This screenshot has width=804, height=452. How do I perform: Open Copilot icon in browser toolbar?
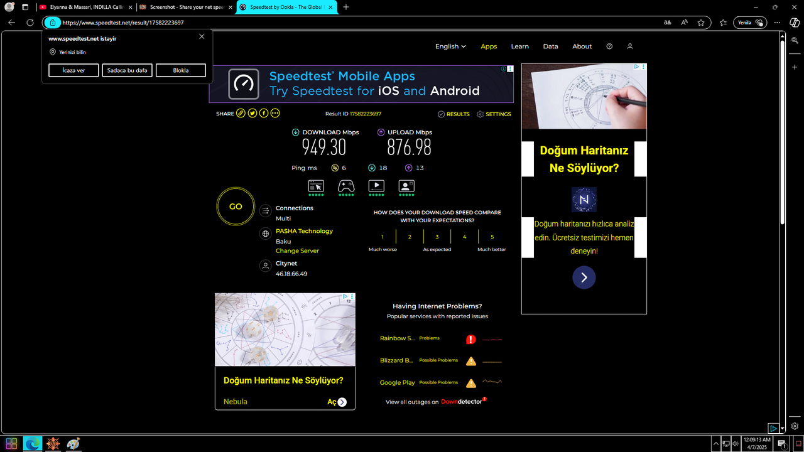point(795,23)
